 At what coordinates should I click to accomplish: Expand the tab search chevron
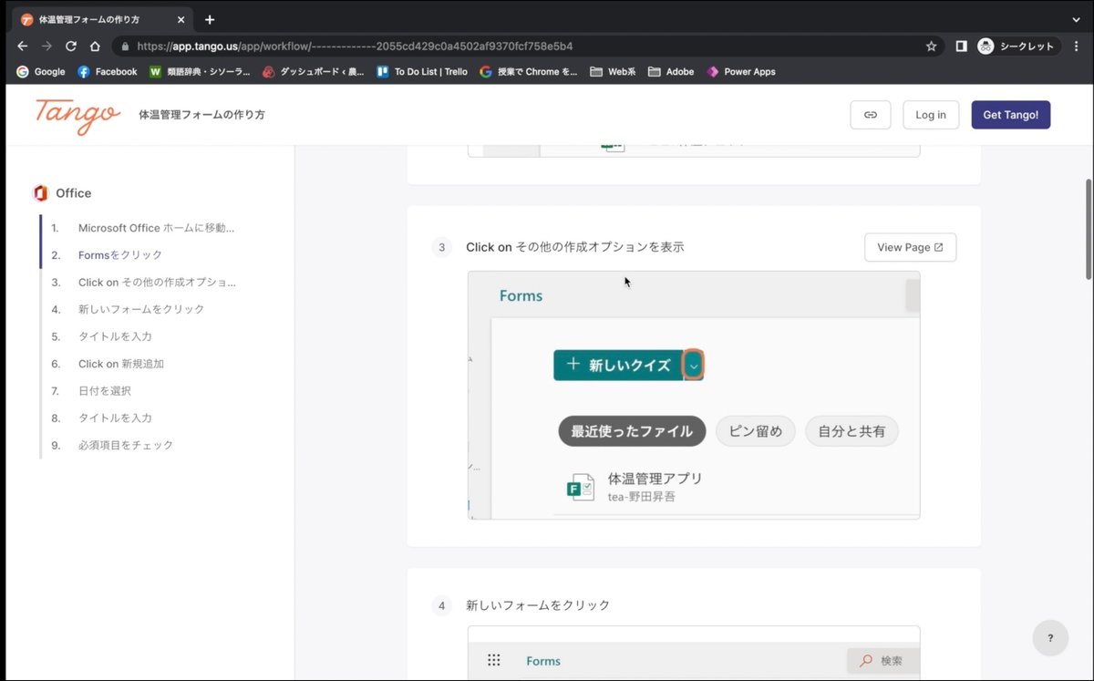[1077, 19]
